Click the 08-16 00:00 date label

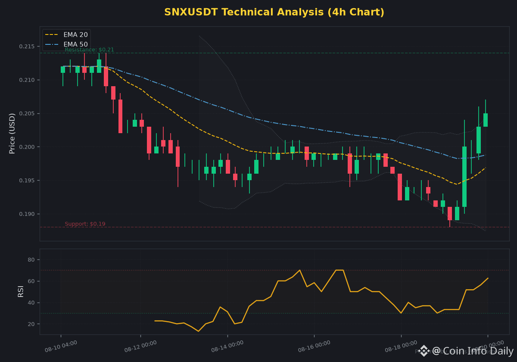point(314,346)
